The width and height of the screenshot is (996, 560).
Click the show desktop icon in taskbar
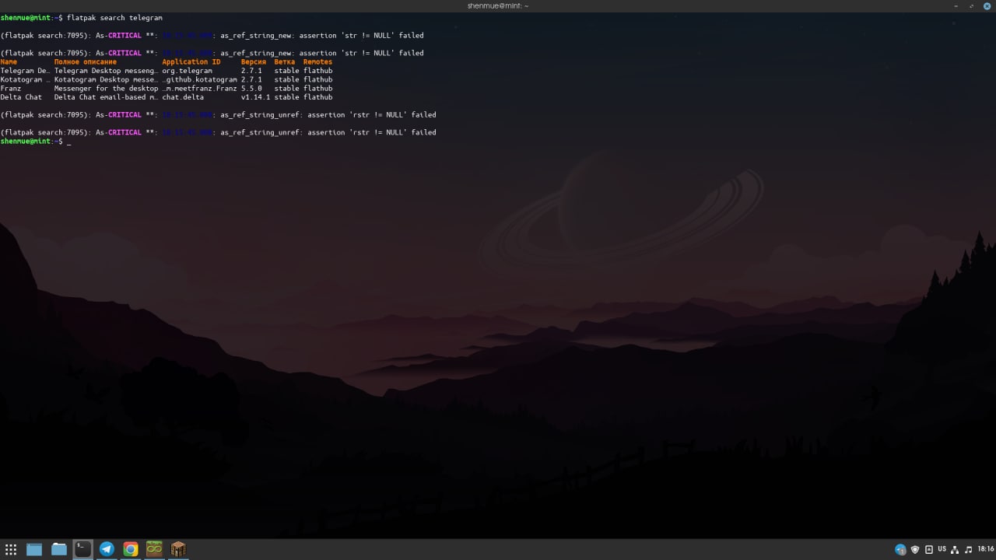point(34,549)
